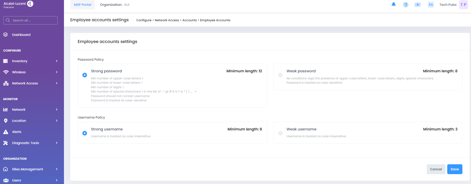Click the video tutorial play icon
471x184 pixels.
pyautogui.click(x=418, y=5)
